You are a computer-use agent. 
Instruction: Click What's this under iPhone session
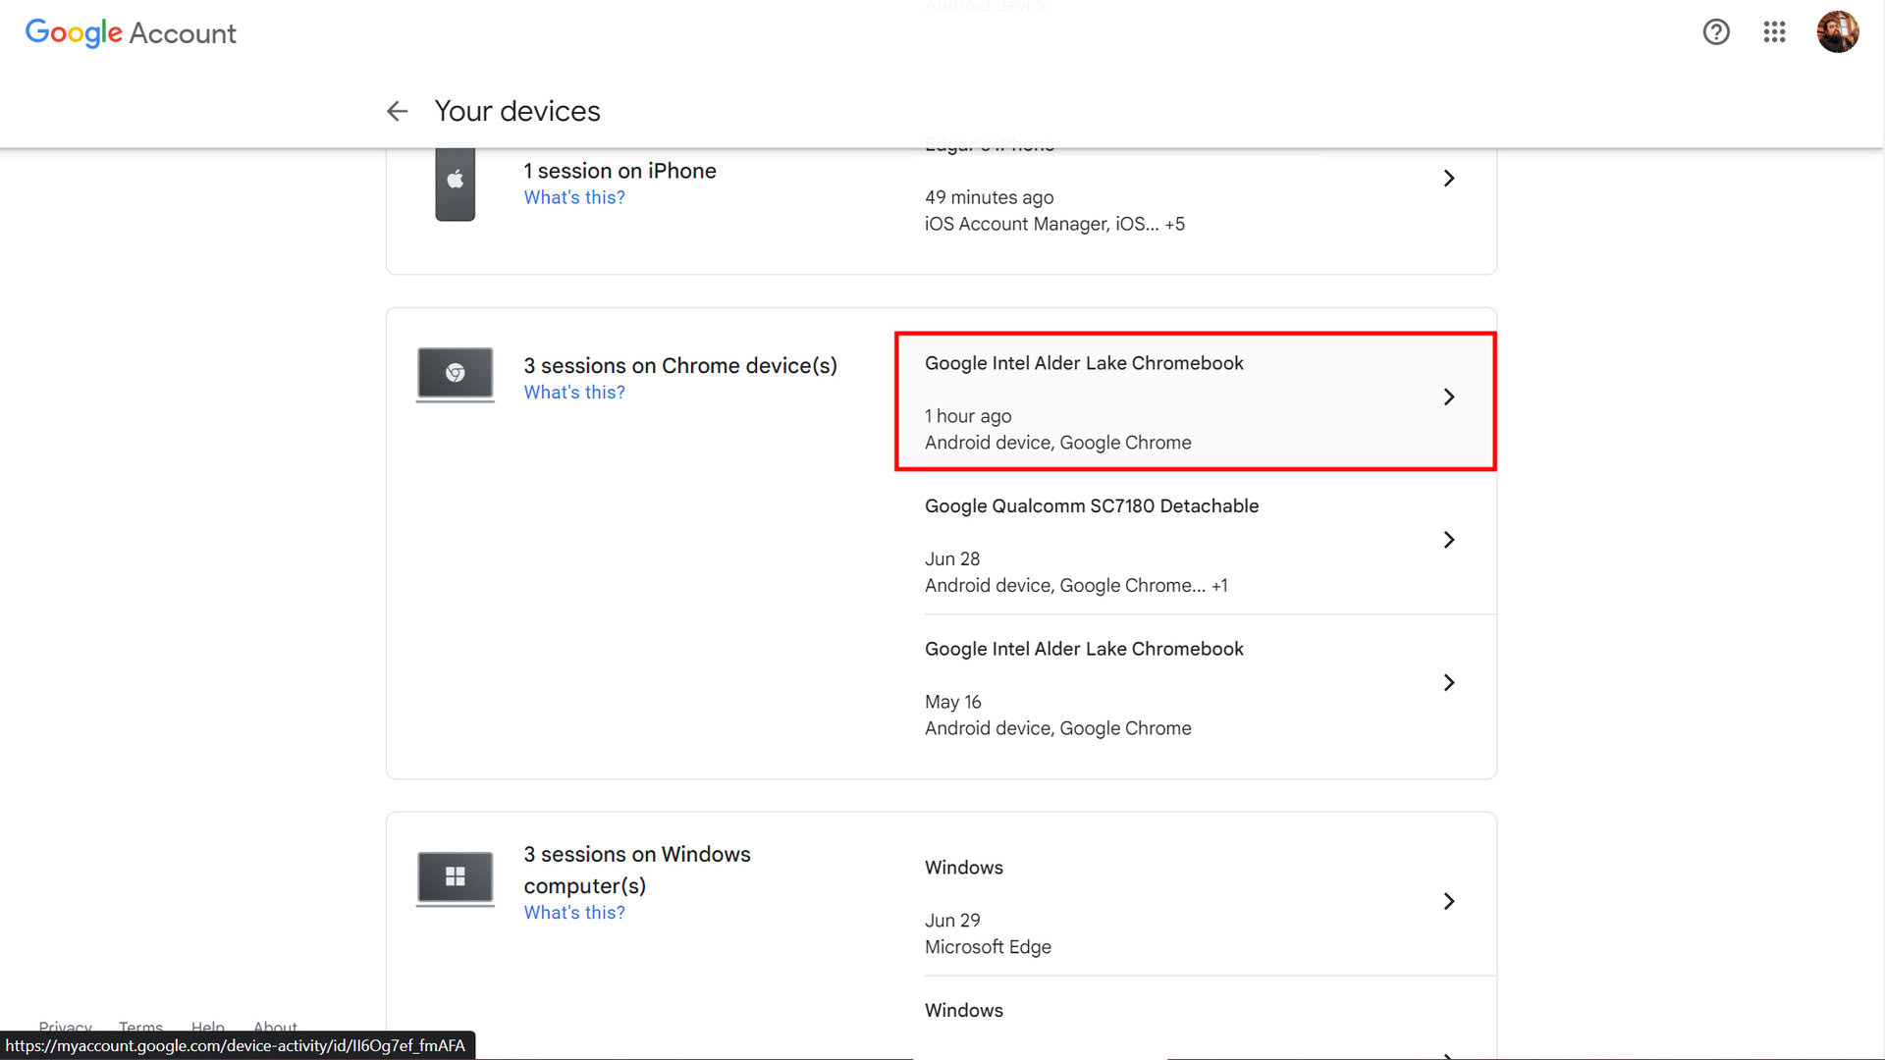pos(574,197)
